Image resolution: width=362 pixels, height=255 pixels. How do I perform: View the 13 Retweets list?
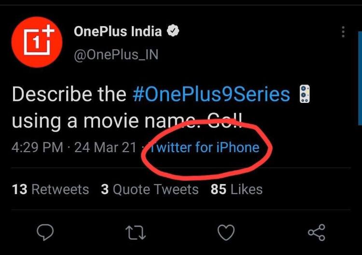pyautogui.click(x=50, y=189)
